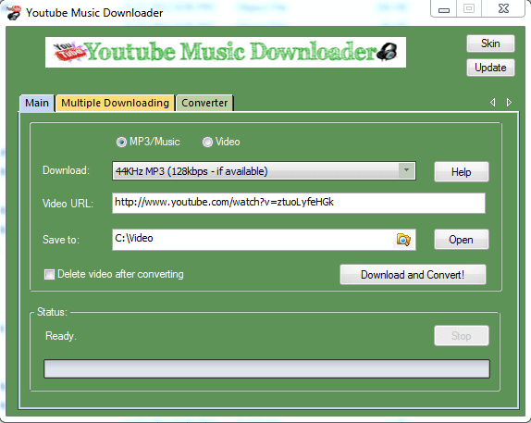Click the browse folder icon in Save to field
This screenshot has width=531, height=423.
pos(403,240)
